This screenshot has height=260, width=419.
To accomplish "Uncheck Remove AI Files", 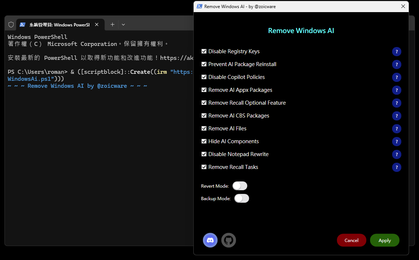I will (x=204, y=129).
